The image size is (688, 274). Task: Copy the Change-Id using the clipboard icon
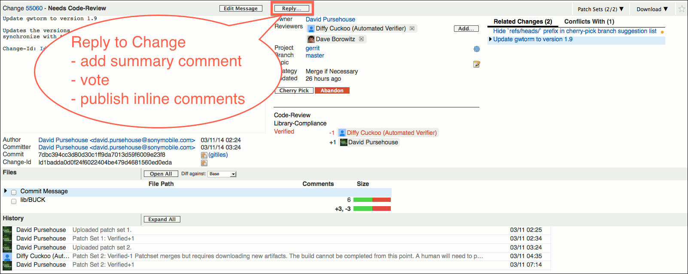[x=204, y=163]
